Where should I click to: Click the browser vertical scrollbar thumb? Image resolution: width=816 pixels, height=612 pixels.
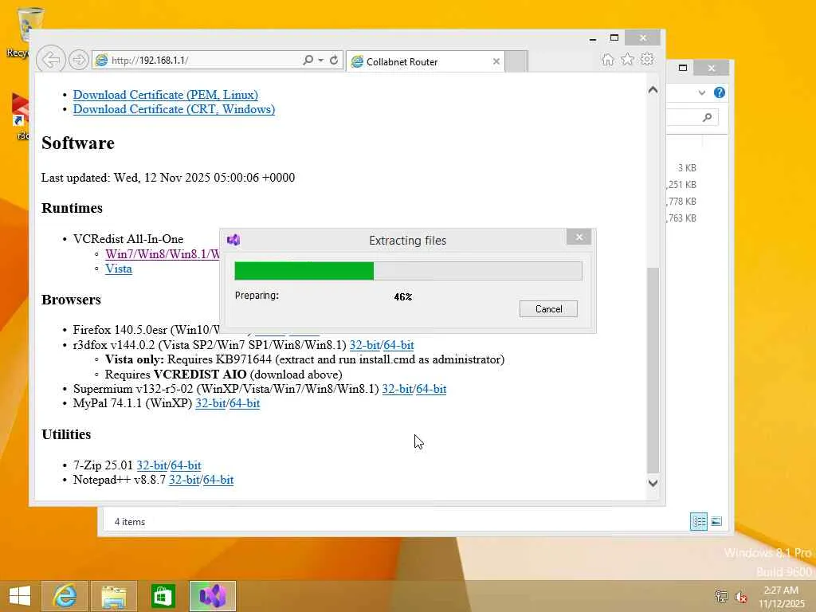(653, 370)
